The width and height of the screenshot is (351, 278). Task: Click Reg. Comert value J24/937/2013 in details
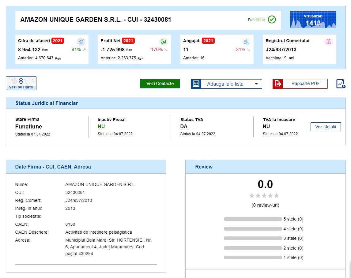click(79, 200)
